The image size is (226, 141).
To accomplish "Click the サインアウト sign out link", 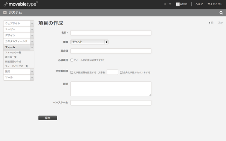I will (x=215, y=4).
